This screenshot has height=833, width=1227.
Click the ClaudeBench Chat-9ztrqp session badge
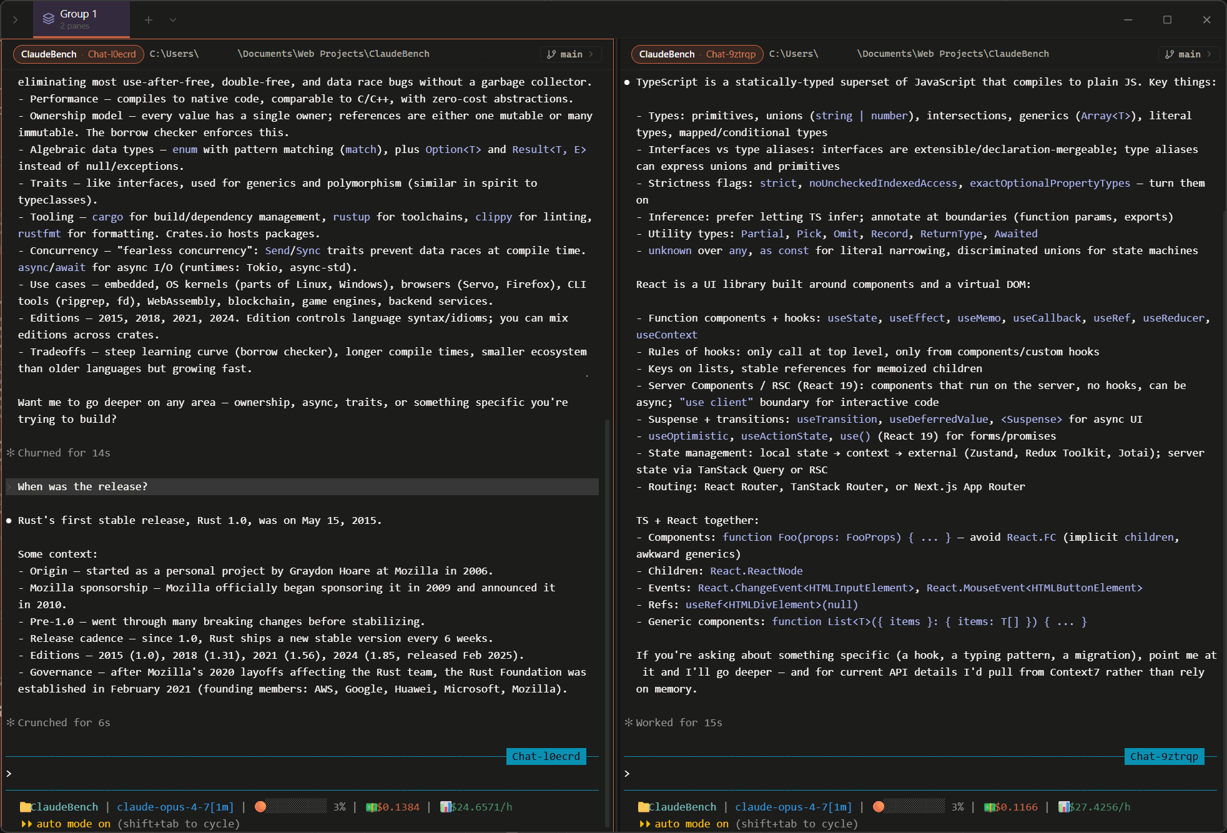coord(696,54)
